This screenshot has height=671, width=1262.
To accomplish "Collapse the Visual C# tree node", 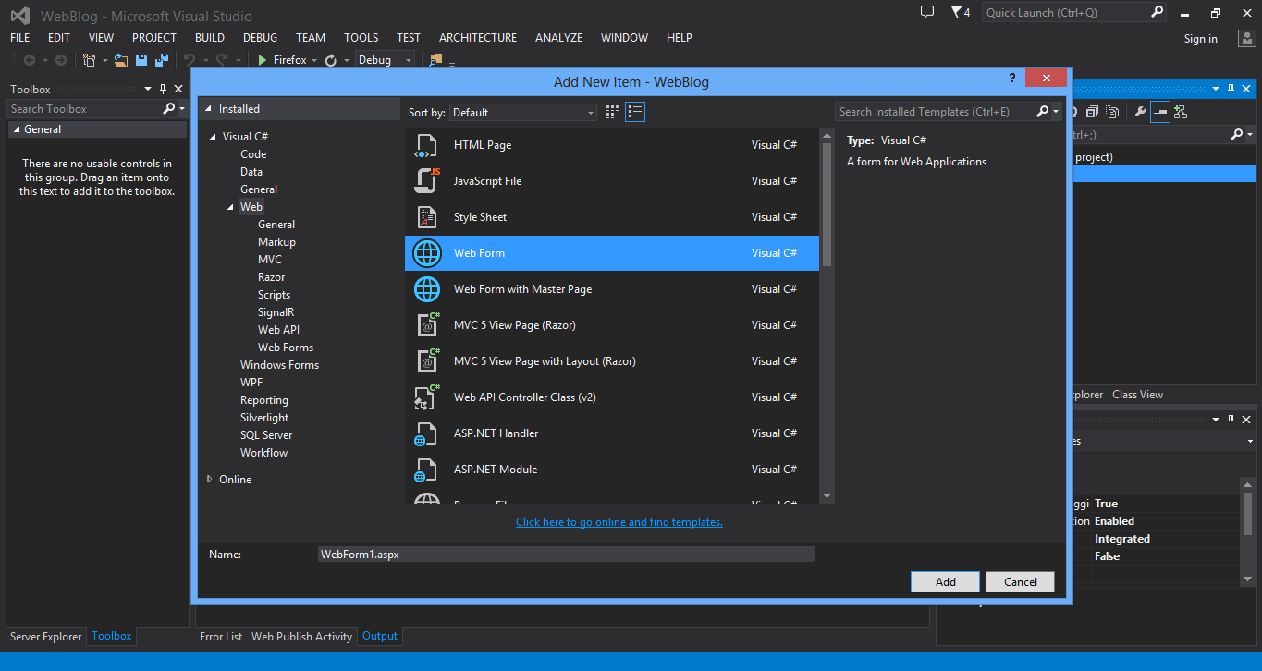I will [x=214, y=137].
